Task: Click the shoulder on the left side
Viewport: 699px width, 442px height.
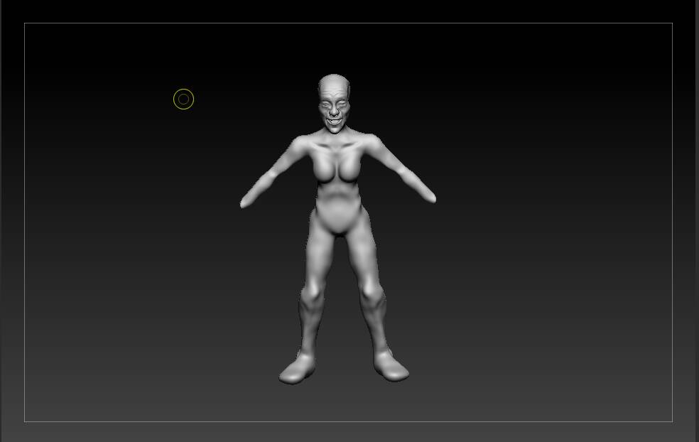Action: pyautogui.click(x=300, y=143)
